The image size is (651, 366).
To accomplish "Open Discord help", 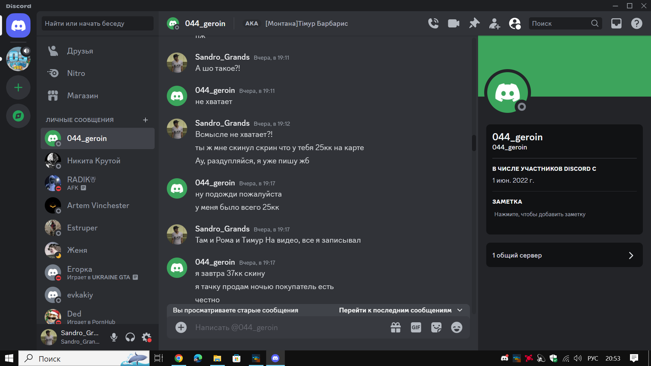I will click(637, 23).
